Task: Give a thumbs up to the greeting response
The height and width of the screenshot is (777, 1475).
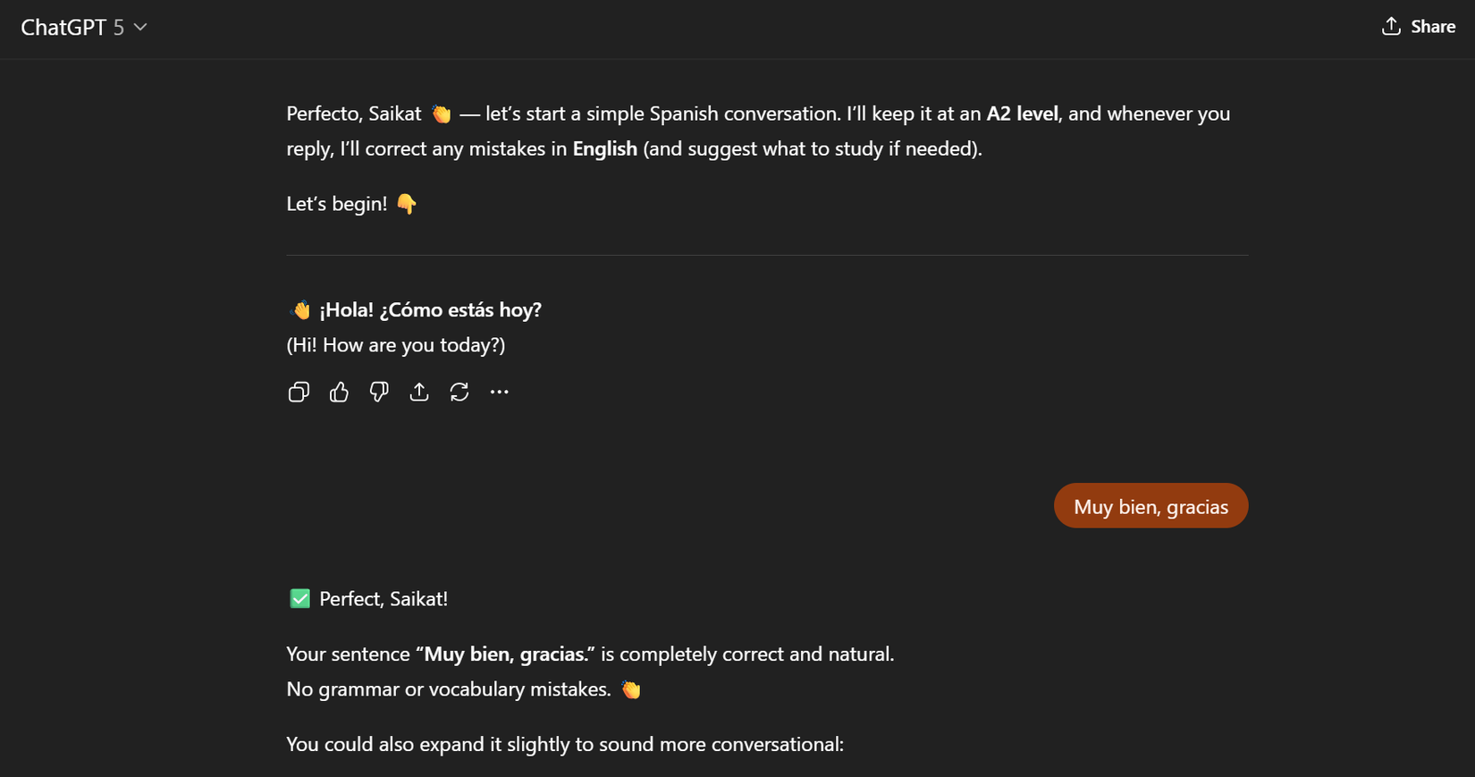Action: tap(339, 392)
